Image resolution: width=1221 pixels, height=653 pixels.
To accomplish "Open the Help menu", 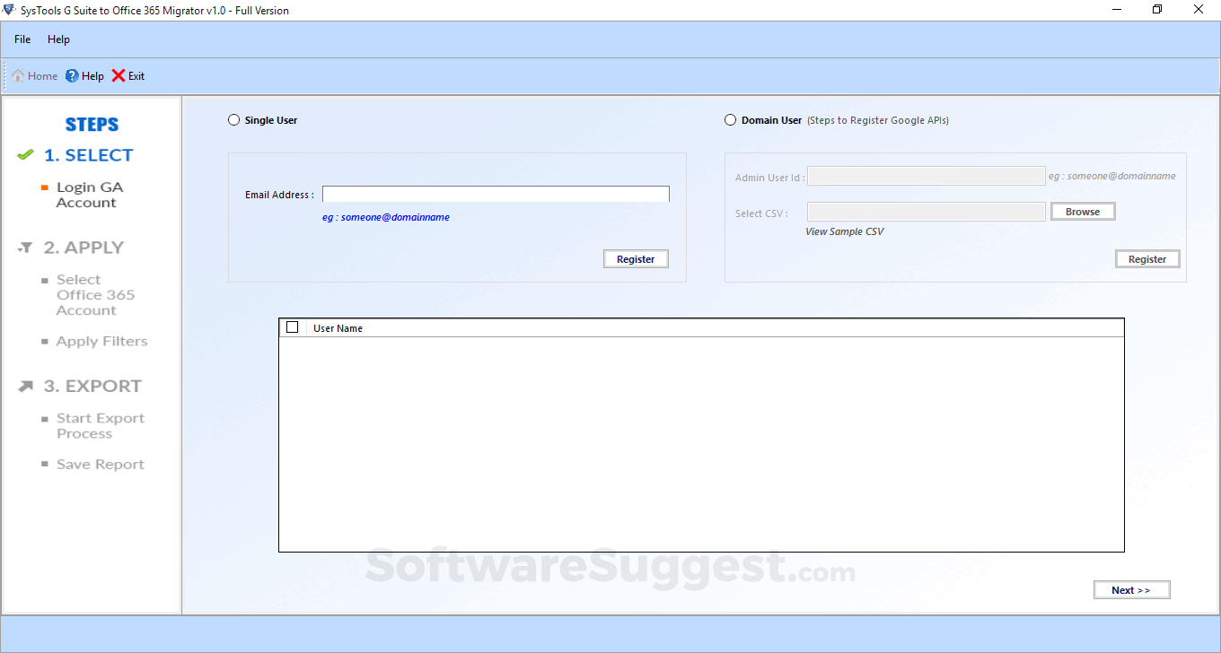I will 58,39.
